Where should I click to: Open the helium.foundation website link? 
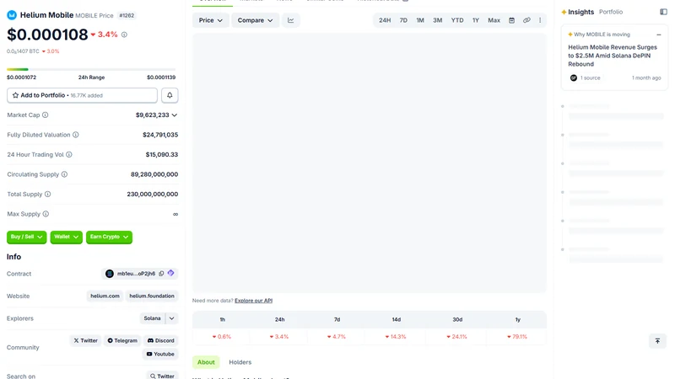tap(152, 296)
